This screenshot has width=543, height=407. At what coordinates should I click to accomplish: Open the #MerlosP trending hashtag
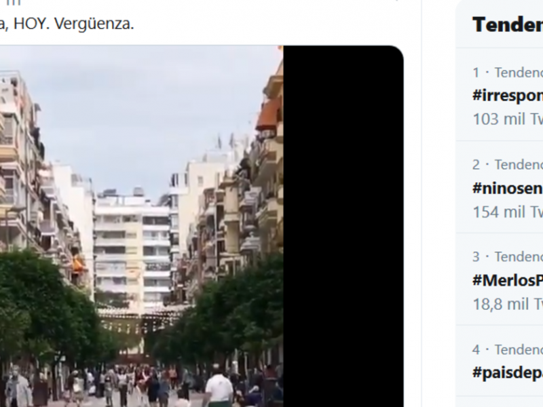pos(508,280)
